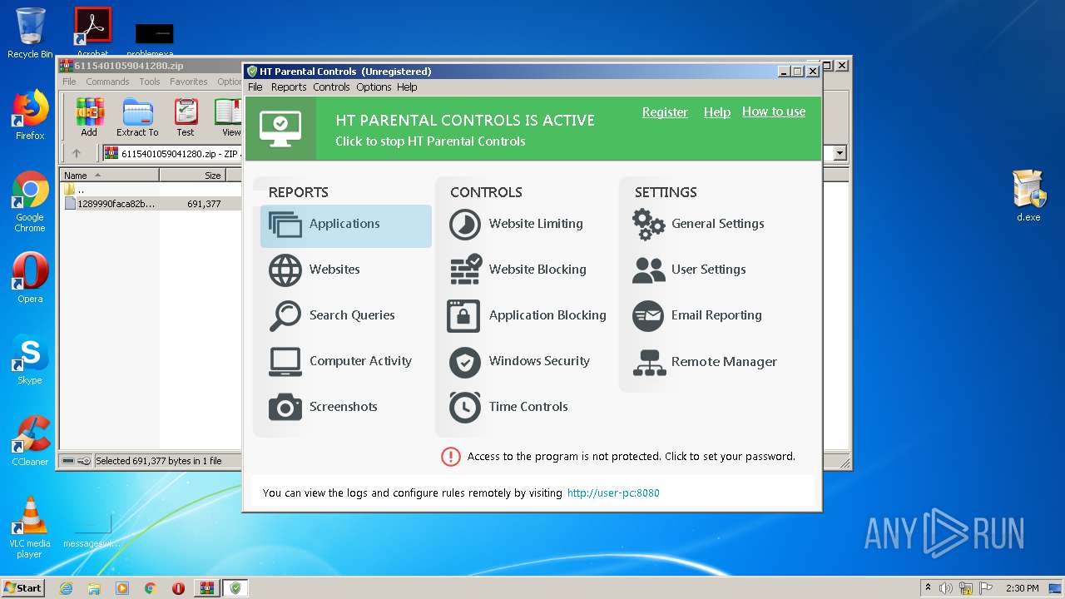Open Website Blocking firewall icon
This screenshot has height=599, width=1065.
coord(465,270)
